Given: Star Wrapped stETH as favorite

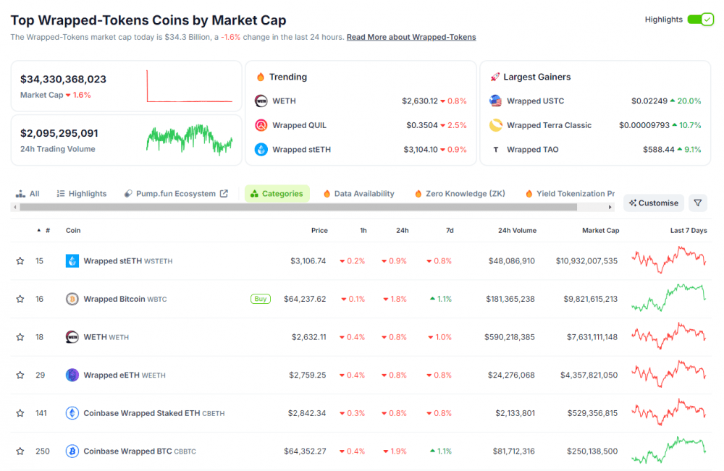Looking at the screenshot, I should coord(20,261).
